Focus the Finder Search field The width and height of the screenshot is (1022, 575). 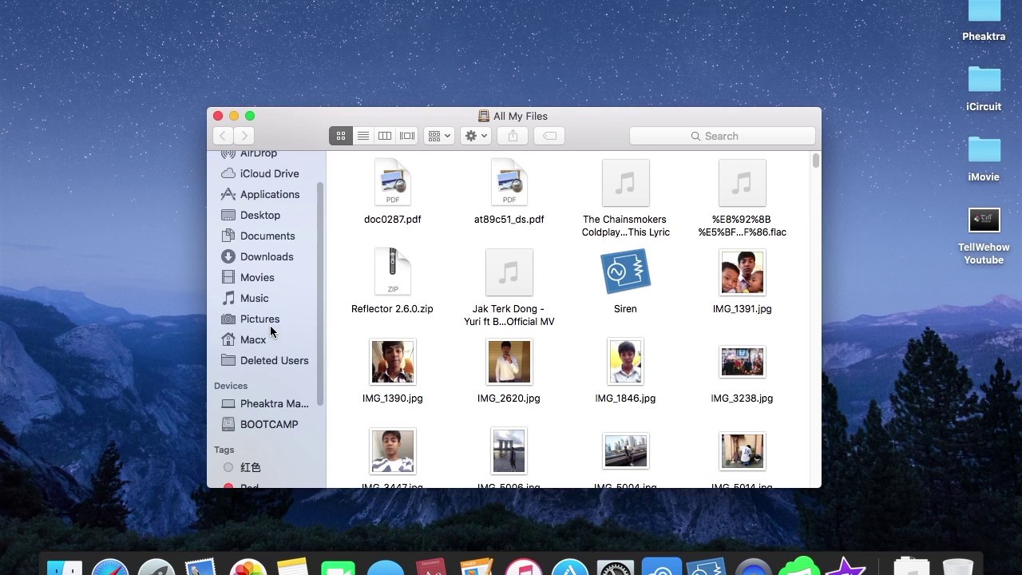coord(722,136)
